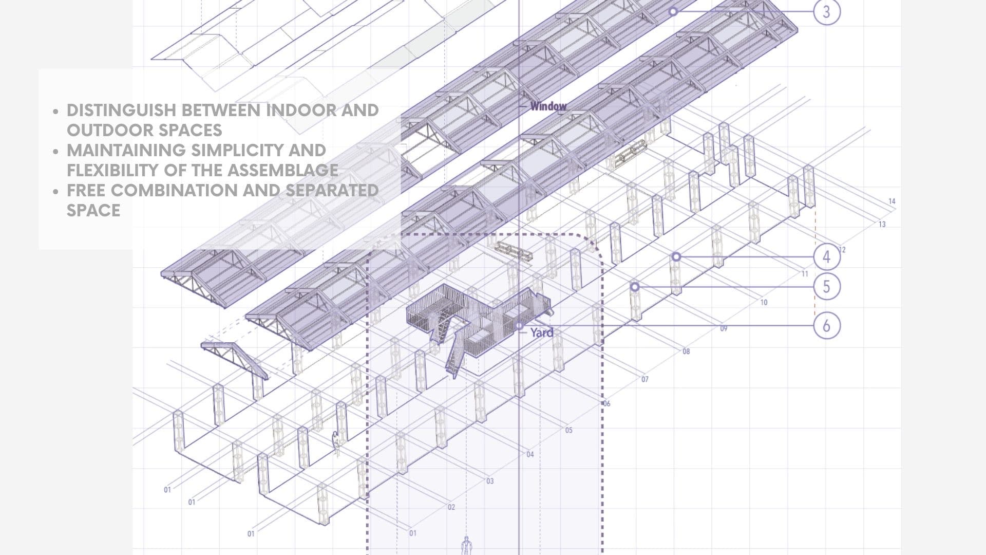Screen dimensions: 986x555
Task: Click the 'Window' label on the diagram
Action: tap(548, 106)
